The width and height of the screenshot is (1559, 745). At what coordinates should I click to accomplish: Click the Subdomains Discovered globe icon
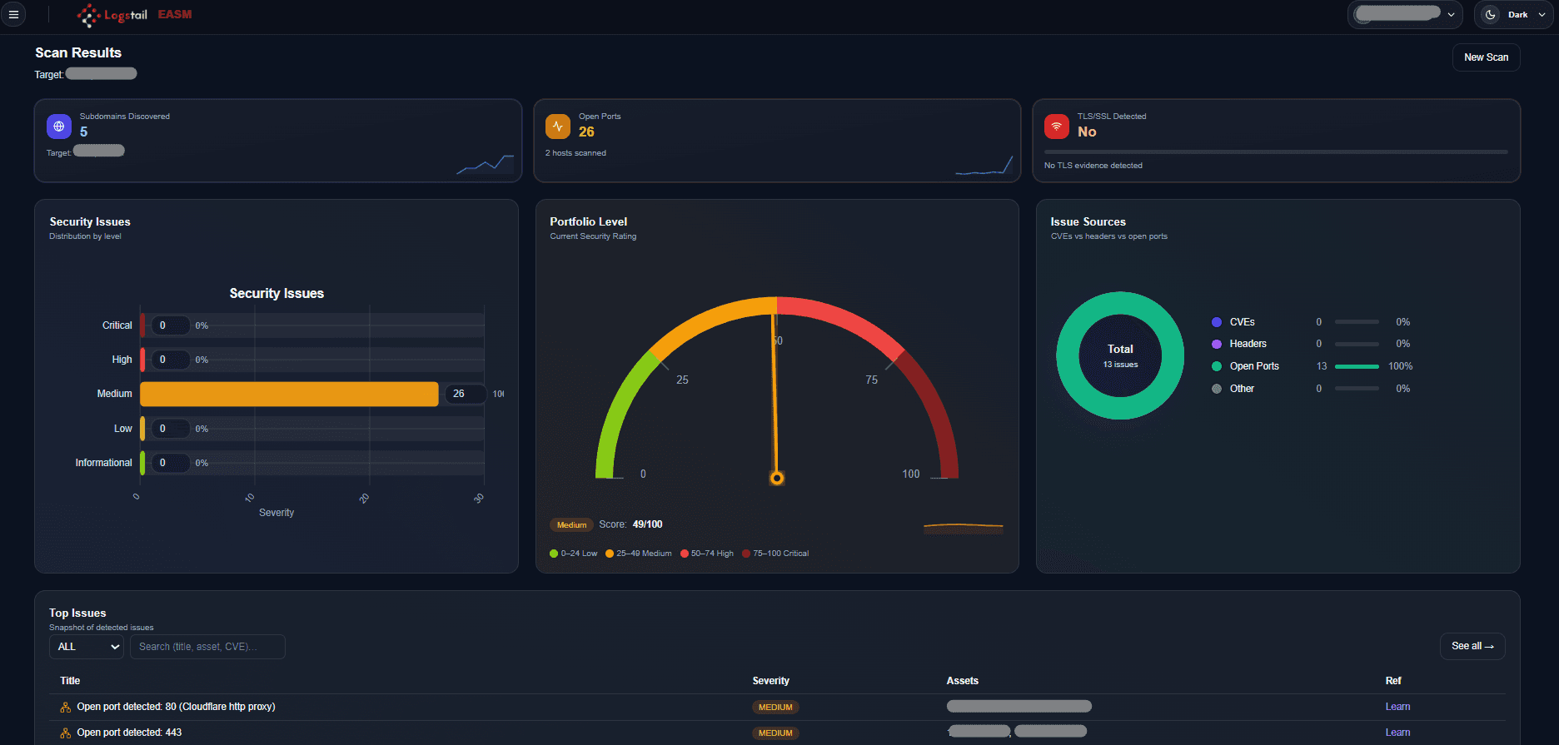tap(59, 127)
